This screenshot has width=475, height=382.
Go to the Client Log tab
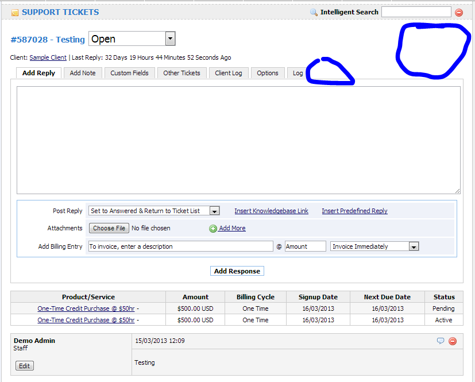[x=229, y=73]
